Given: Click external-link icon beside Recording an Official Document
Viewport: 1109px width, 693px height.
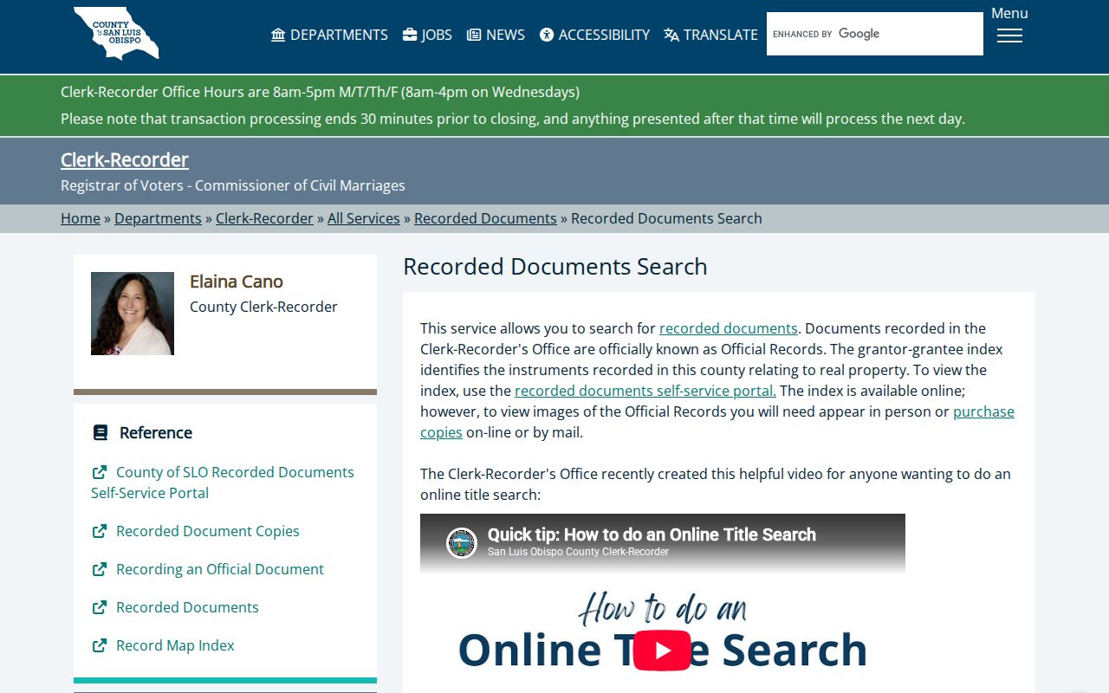Looking at the screenshot, I should [100, 569].
